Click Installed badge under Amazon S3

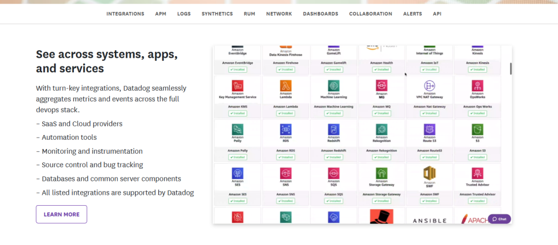478,157
